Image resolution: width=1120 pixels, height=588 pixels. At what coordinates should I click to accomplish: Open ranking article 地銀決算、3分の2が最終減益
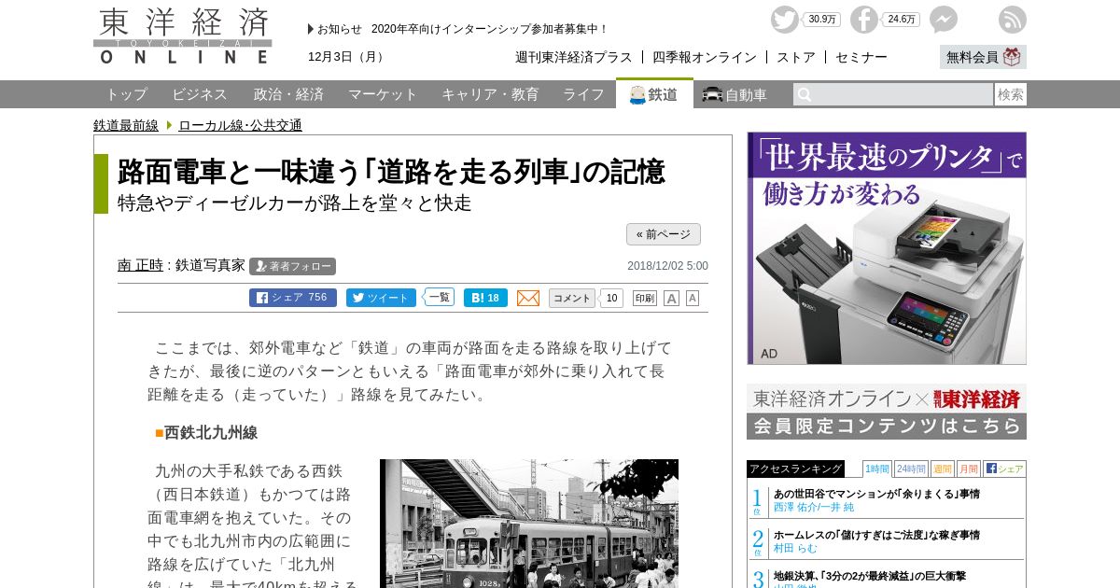(x=870, y=576)
